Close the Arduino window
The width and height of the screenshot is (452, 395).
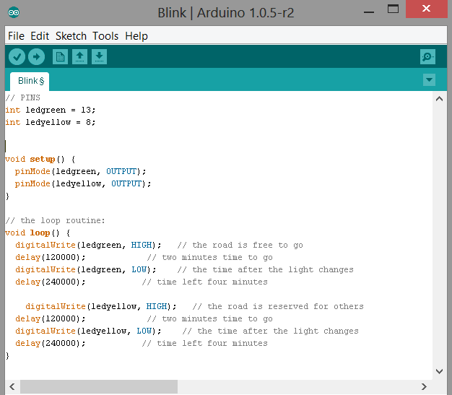pos(426,9)
